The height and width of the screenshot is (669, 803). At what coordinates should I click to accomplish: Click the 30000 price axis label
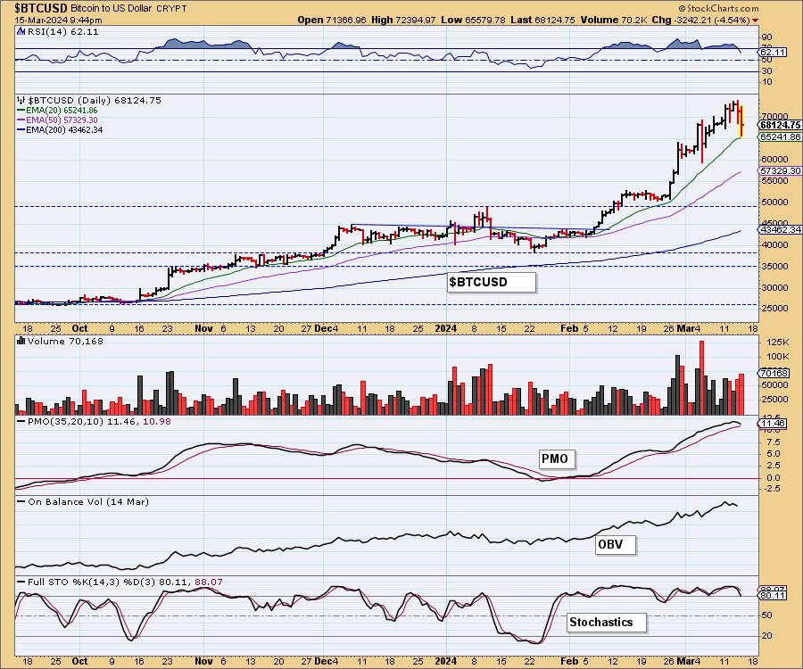point(774,287)
